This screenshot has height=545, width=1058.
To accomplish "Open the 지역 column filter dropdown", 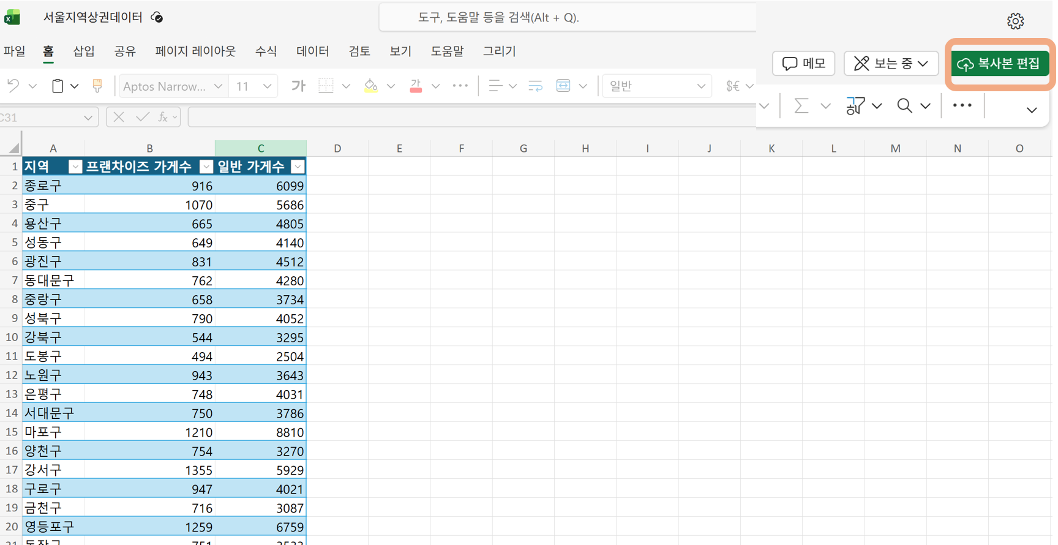I will (x=75, y=167).
